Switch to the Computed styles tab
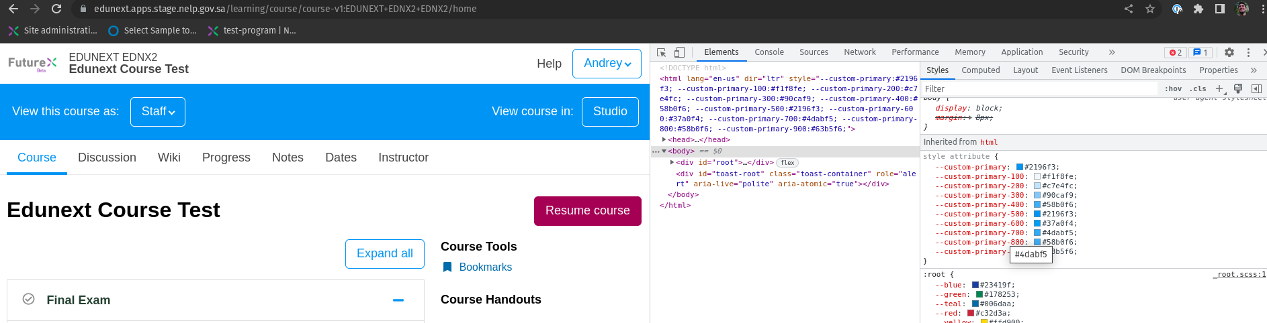Viewport: 1267px width, 323px height. [981, 70]
